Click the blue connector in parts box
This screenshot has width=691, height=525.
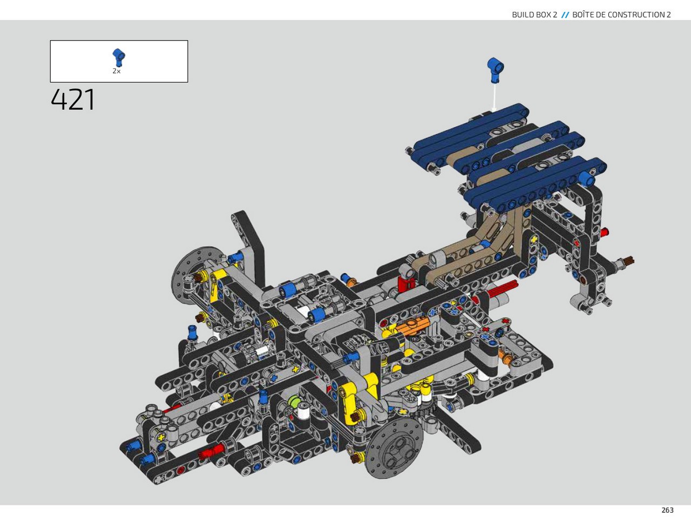pyautogui.click(x=119, y=57)
